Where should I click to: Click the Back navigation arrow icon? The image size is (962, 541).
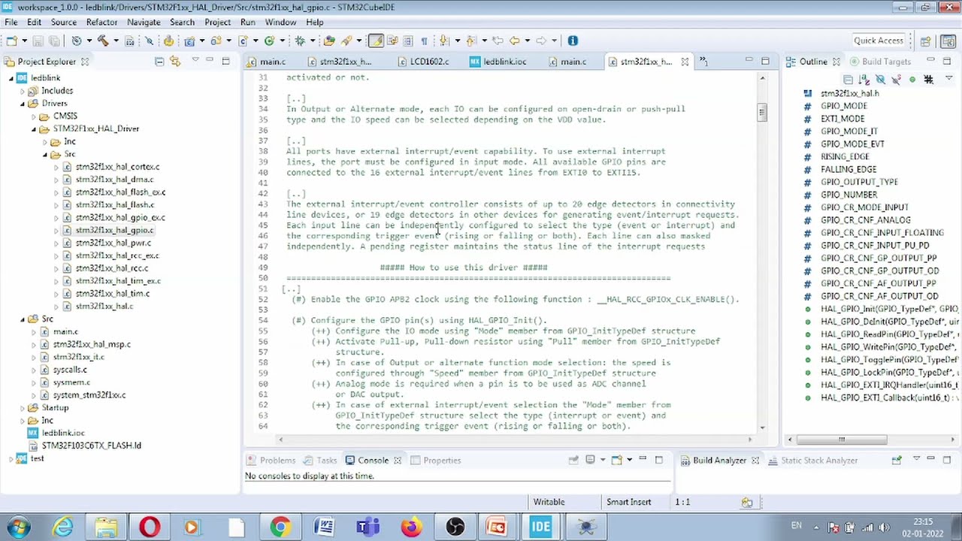(x=514, y=40)
